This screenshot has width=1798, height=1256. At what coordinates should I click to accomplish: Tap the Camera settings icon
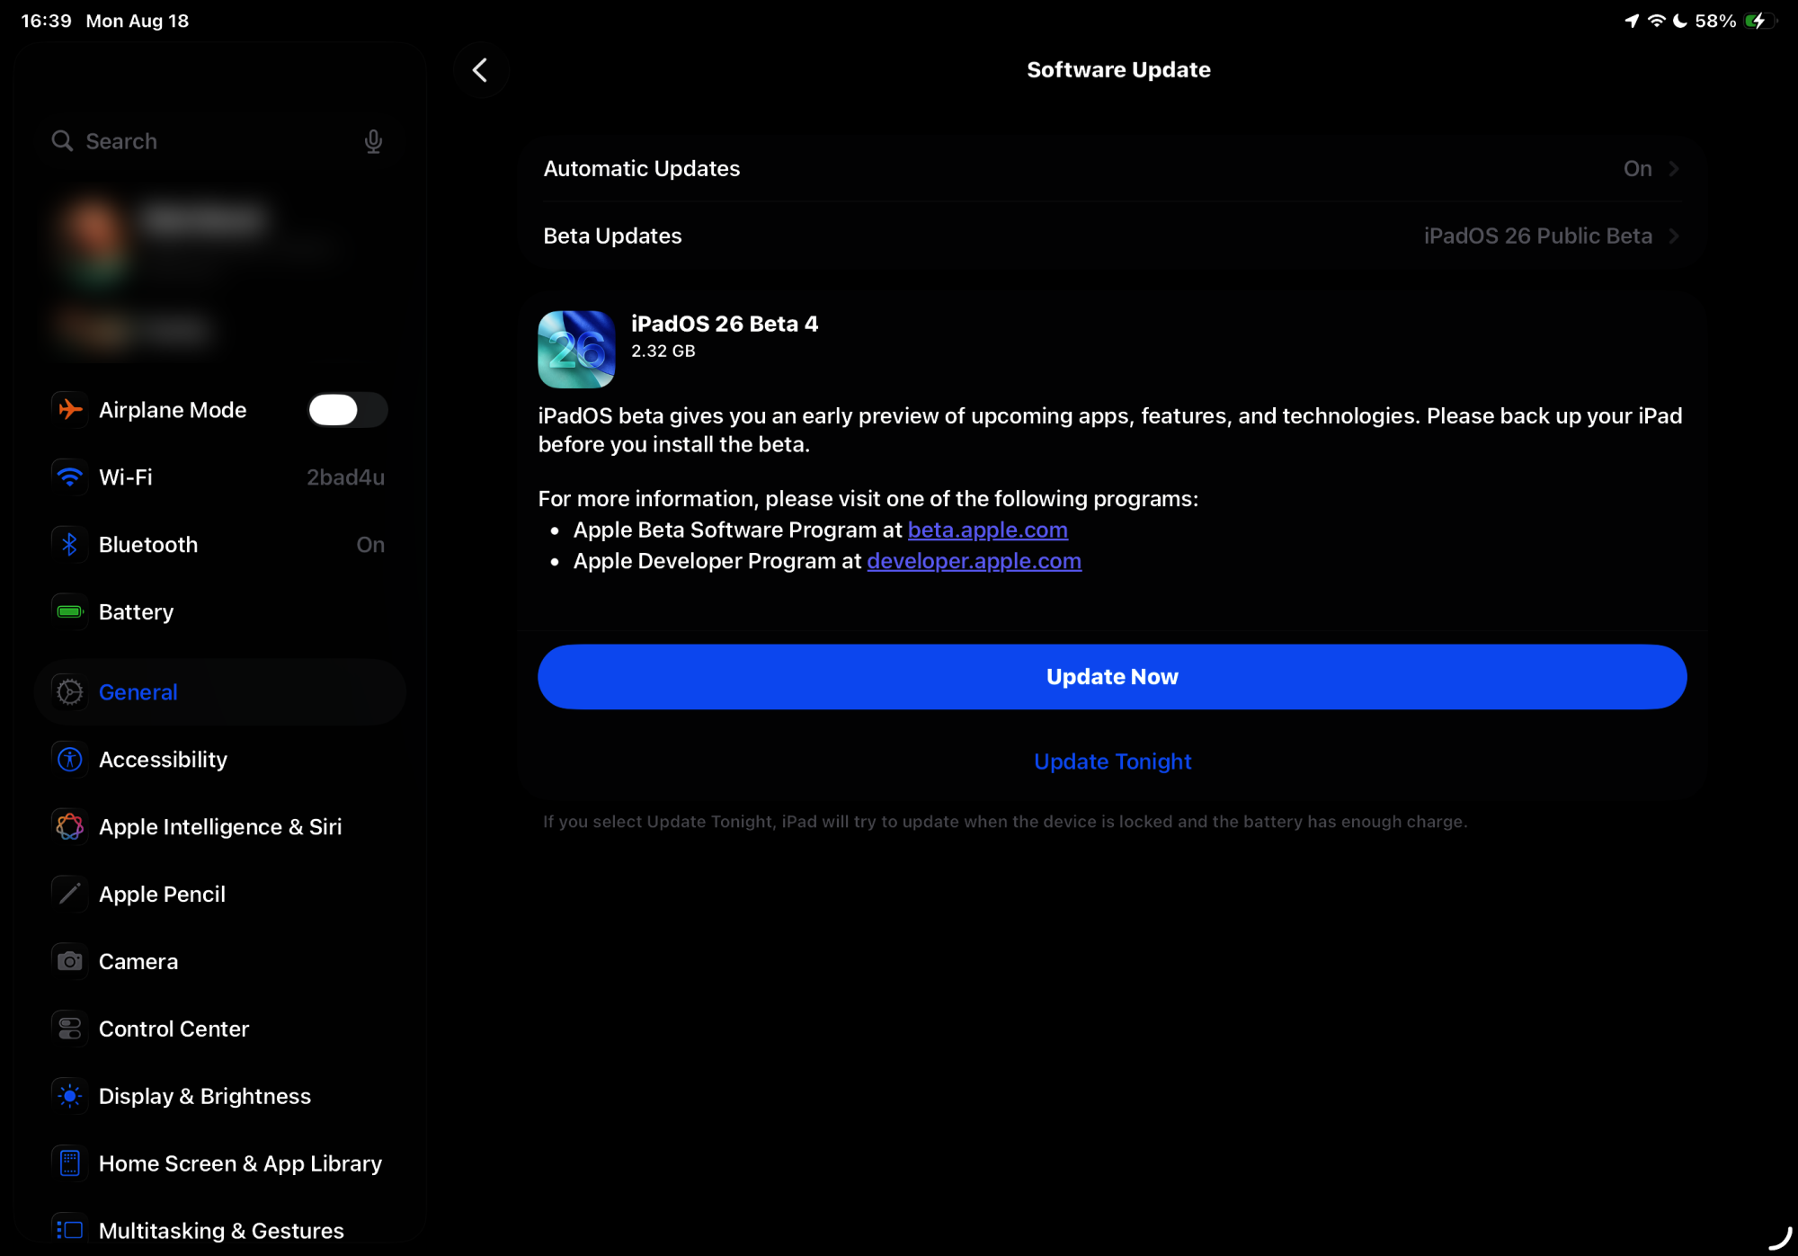69,962
